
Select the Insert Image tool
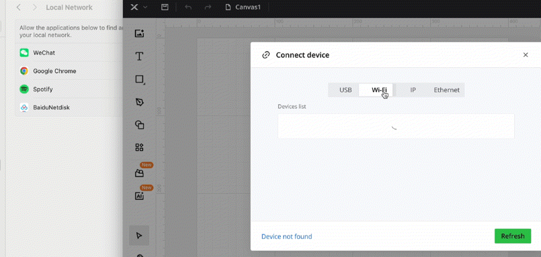pyautogui.click(x=139, y=34)
